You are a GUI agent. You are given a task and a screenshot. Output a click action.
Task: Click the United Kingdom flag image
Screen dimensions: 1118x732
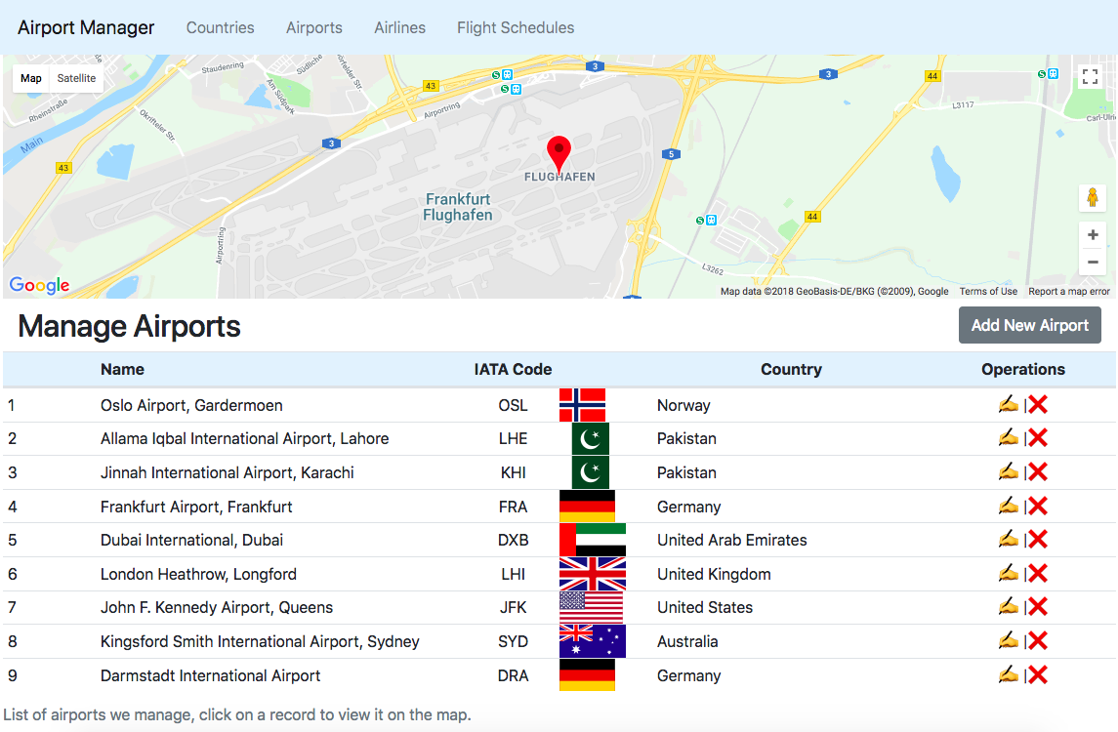593,574
